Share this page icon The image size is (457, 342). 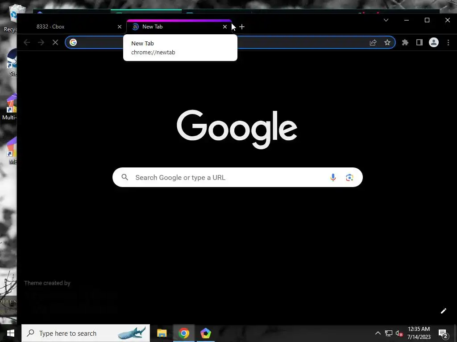point(373,42)
